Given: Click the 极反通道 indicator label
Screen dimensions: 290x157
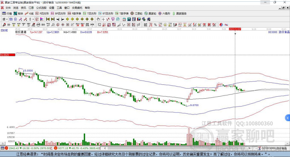Looking at the screenshot, I should tap(21, 32).
